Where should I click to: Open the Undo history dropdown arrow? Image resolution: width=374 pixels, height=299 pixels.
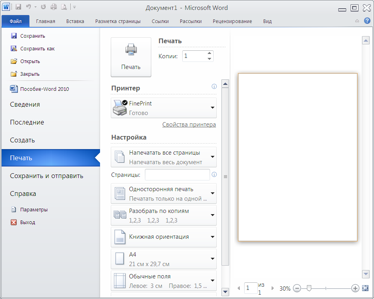36,7
